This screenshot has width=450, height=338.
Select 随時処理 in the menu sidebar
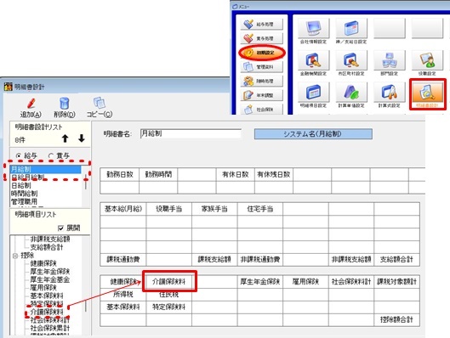pos(262,81)
